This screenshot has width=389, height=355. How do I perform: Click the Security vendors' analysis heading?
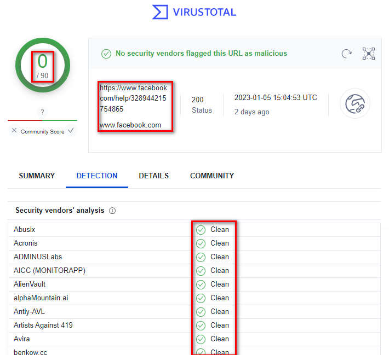[x=60, y=211]
